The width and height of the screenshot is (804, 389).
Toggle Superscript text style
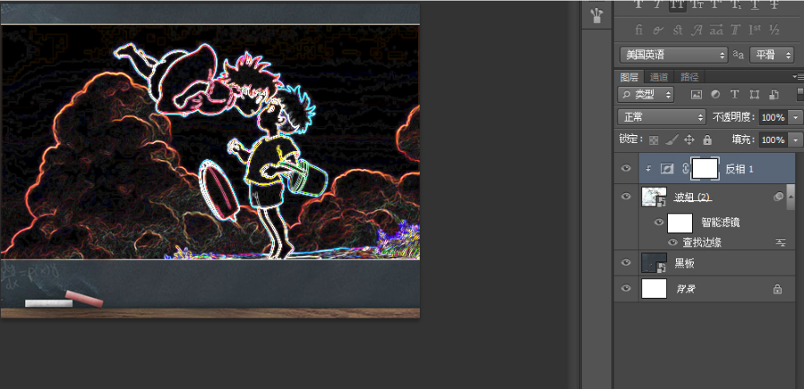pos(715,4)
